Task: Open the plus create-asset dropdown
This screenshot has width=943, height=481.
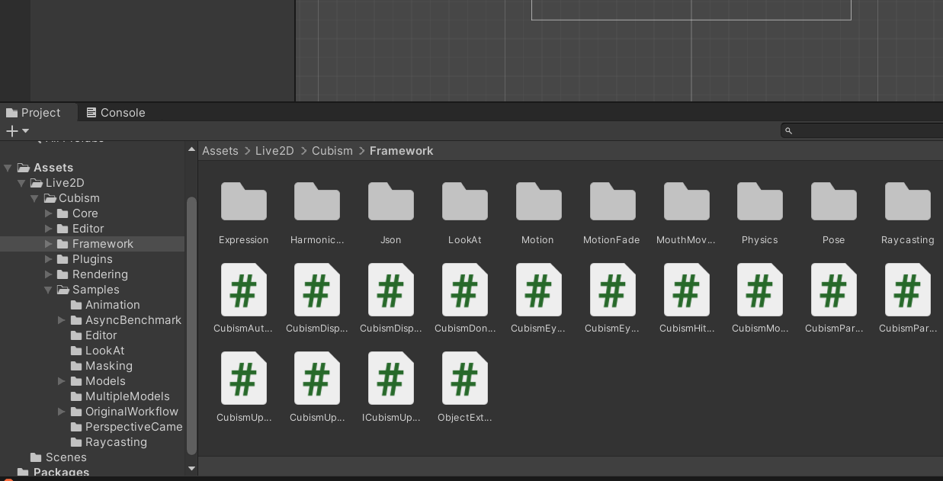Action: (x=17, y=131)
